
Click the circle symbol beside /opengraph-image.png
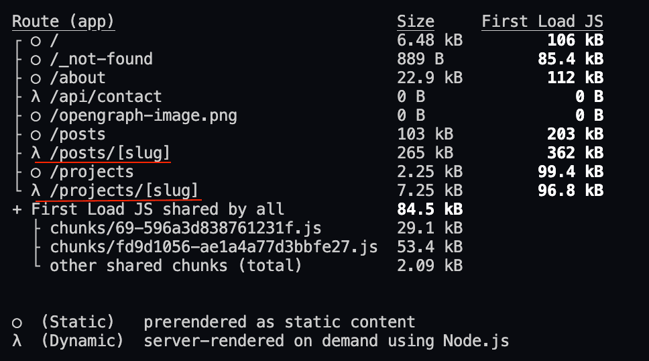[x=36, y=116]
